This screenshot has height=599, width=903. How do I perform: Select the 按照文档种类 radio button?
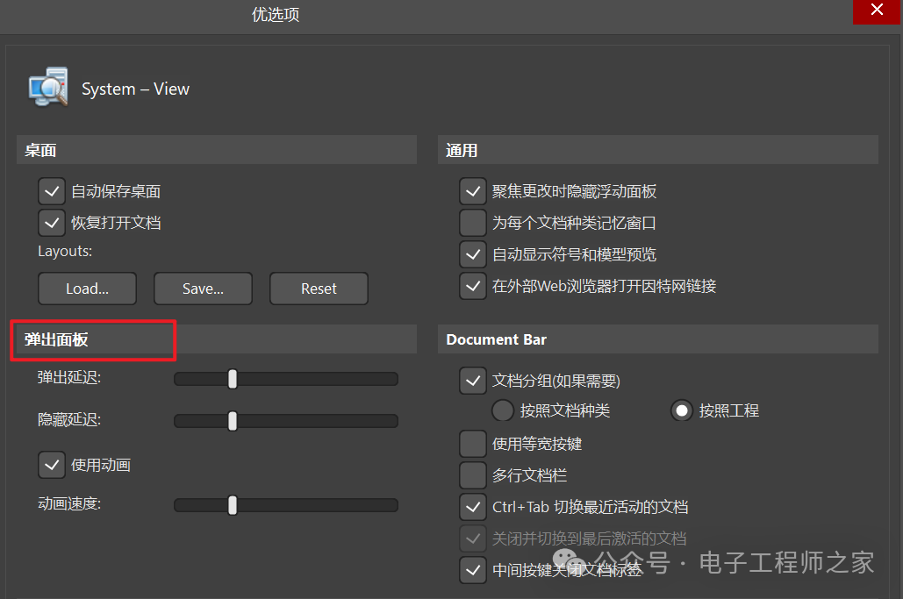(503, 410)
